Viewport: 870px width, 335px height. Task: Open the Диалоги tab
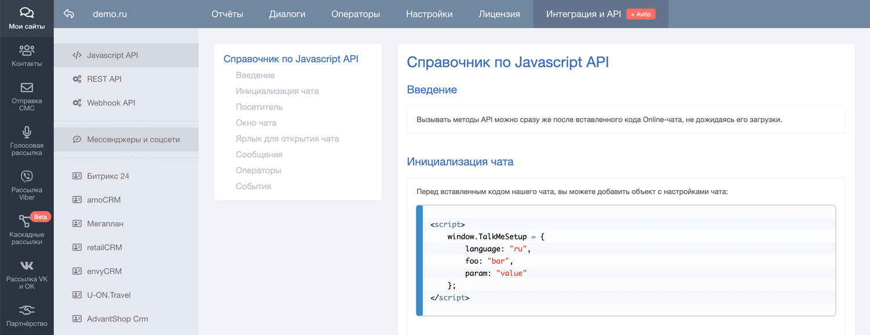pyautogui.click(x=287, y=14)
